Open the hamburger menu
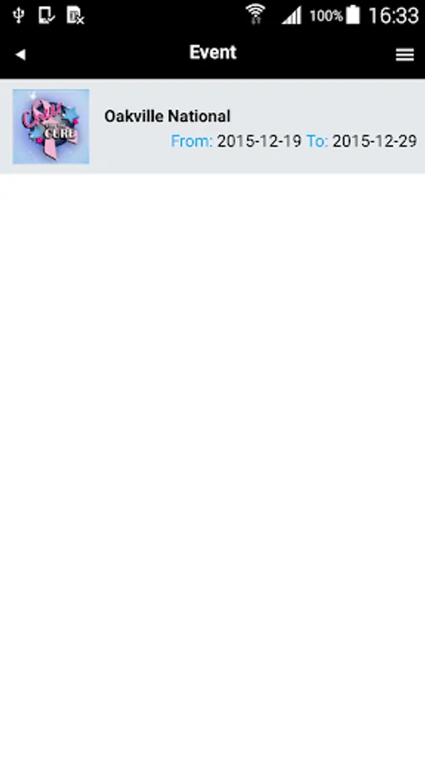The height and width of the screenshot is (757, 425). (x=405, y=55)
